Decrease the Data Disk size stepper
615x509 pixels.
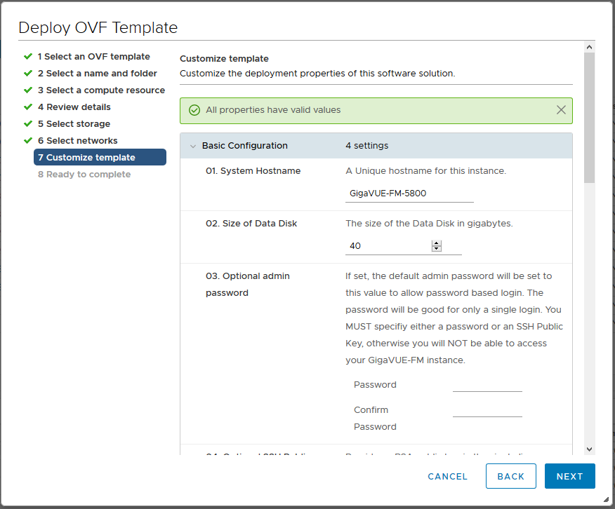[x=437, y=249]
